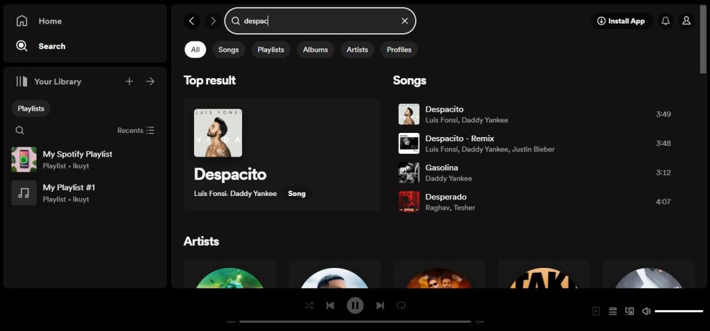Click the Install App button
Viewport: 710px width, 331px height.
coord(621,21)
